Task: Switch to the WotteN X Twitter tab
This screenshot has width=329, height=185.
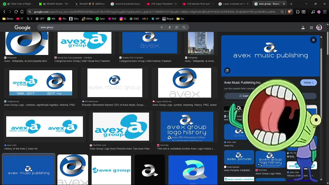Action: pyautogui.click(x=90, y=4)
